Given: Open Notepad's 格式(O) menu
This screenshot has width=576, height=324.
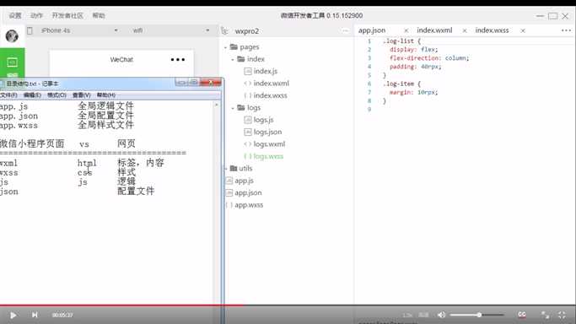Looking at the screenshot, I should [x=57, y=95].
